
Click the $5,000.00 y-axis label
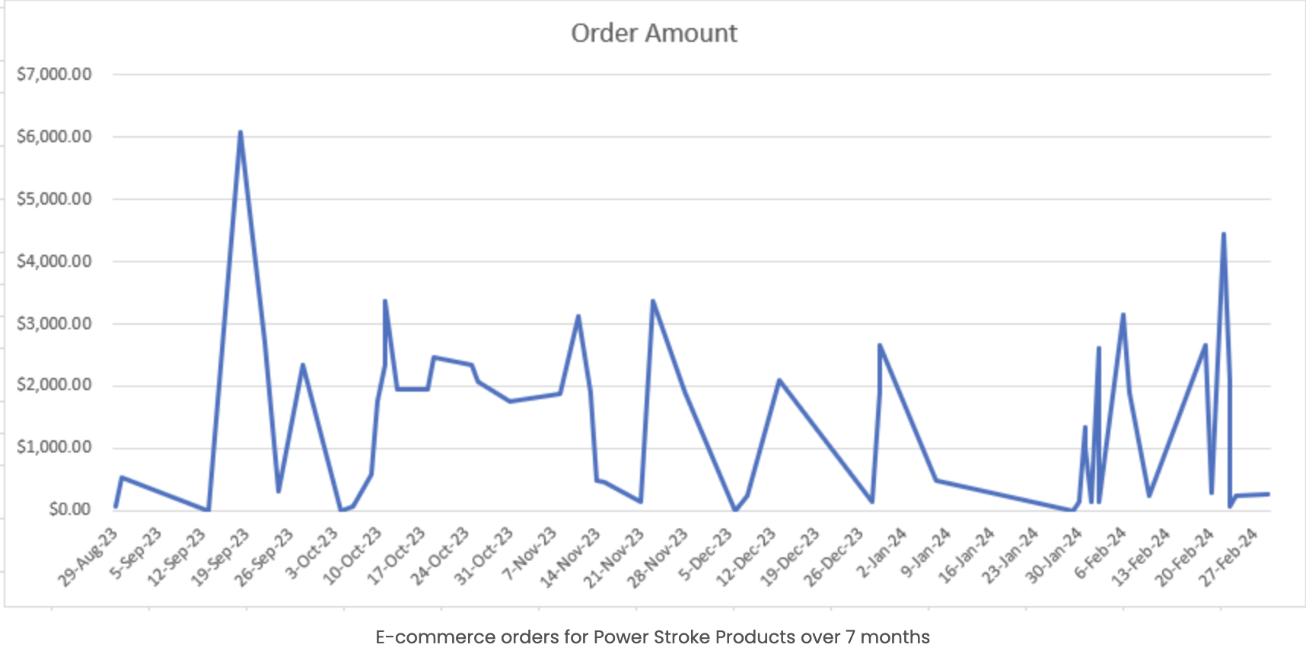coord(54,199)
